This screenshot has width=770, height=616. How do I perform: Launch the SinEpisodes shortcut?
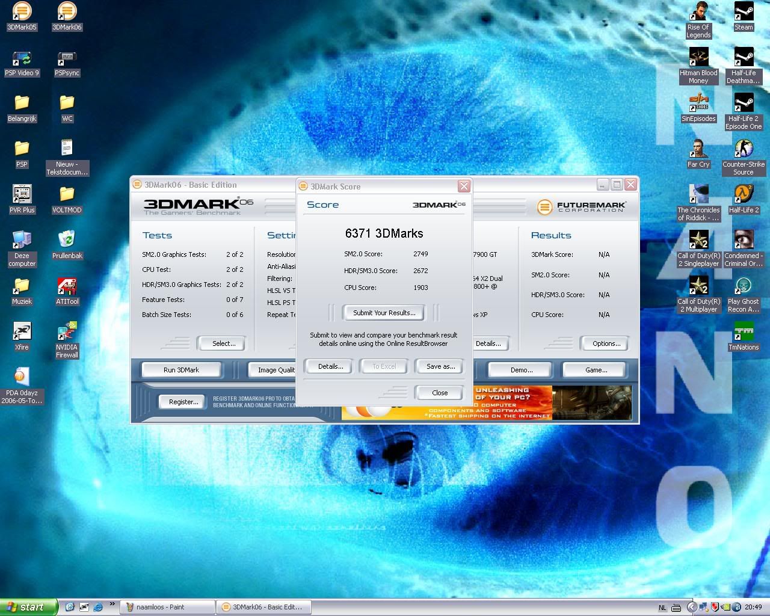pos(698,108)
